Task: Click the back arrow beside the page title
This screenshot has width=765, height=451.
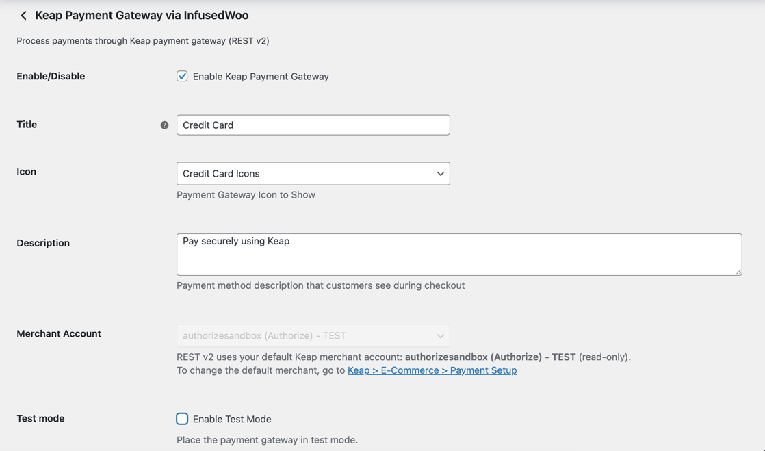Action: 23,15
